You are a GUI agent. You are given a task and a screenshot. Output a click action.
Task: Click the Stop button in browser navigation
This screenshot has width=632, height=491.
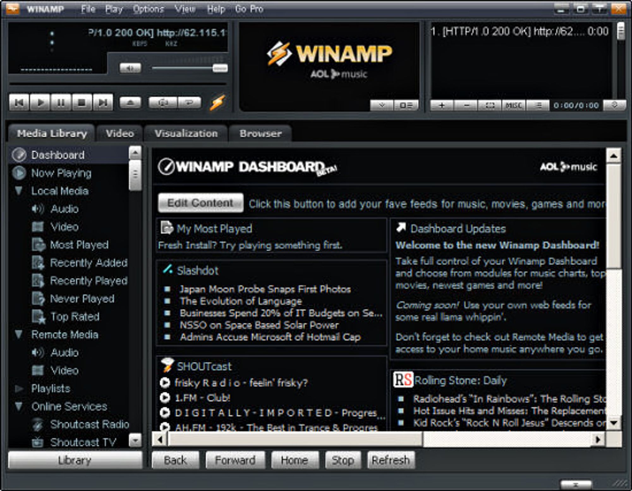click(343, 460)
